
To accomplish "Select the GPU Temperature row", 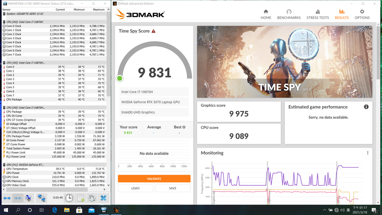I will click(54, 169).
